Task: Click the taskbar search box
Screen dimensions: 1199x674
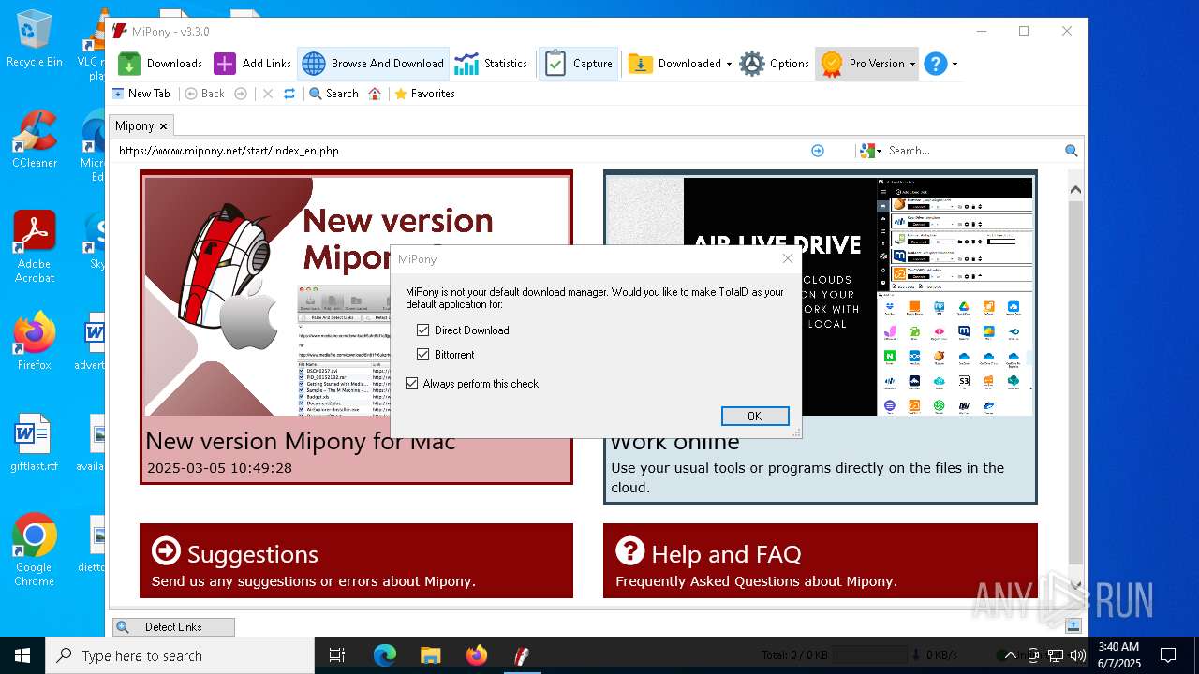Action: point(180,655)
